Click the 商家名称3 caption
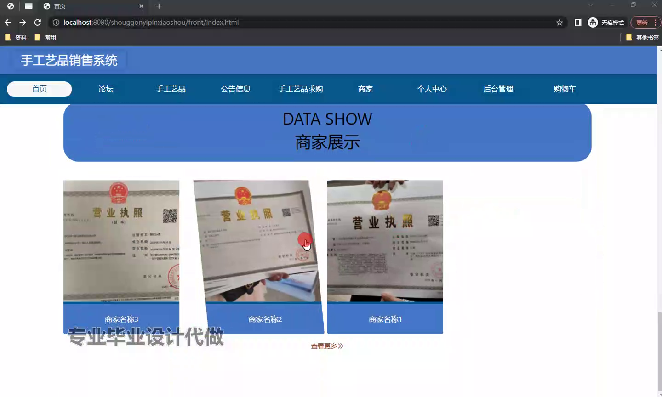This screenshot has height=397, width=662. point(121,319)
